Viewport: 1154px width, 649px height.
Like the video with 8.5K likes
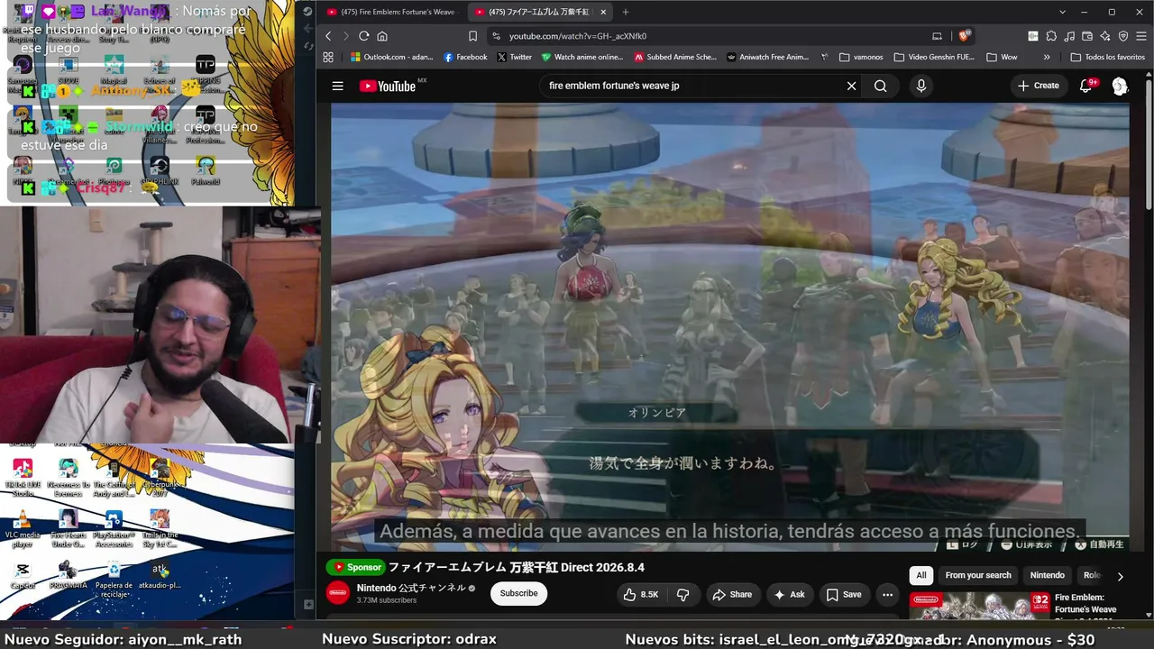(640, 595)
